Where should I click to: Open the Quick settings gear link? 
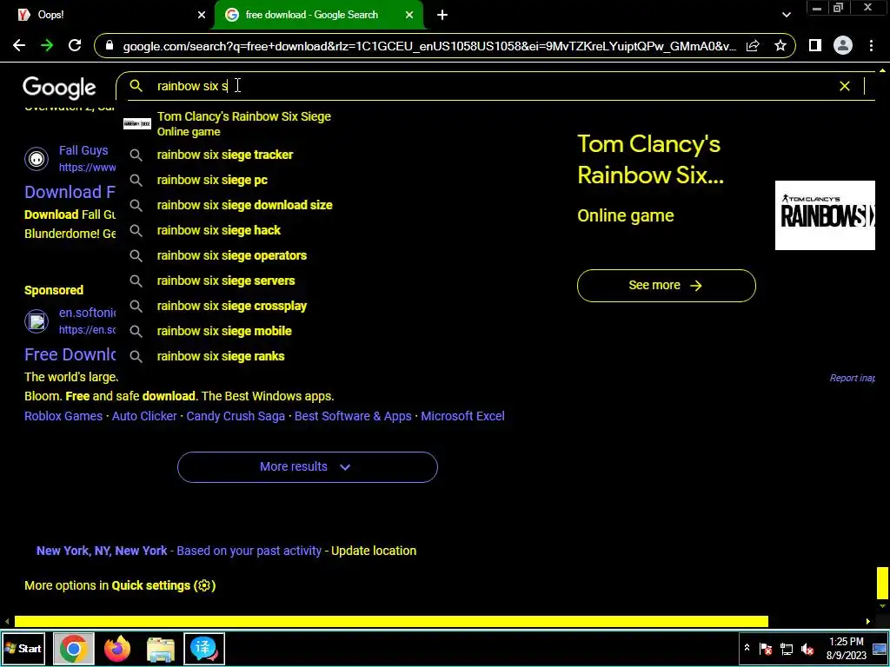163,585
